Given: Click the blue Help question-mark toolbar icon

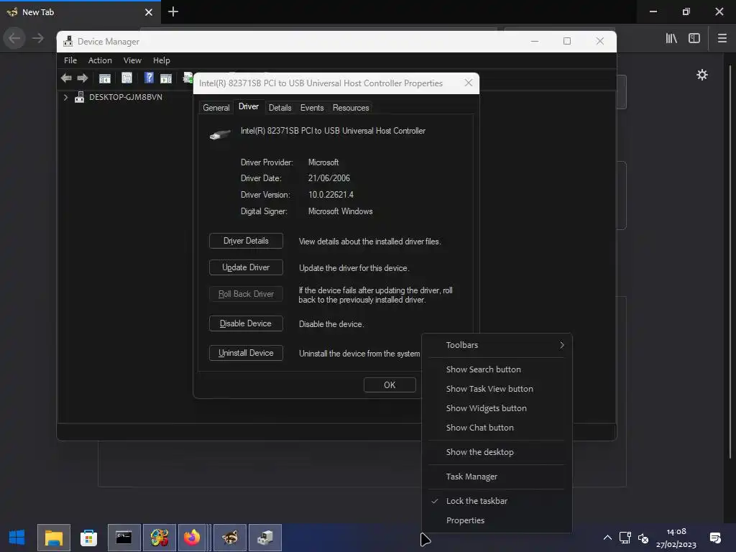Looking at the screenshot, I should (149, 78).
